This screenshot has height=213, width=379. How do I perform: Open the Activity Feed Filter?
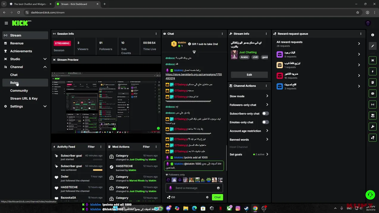tap(91, 147)
